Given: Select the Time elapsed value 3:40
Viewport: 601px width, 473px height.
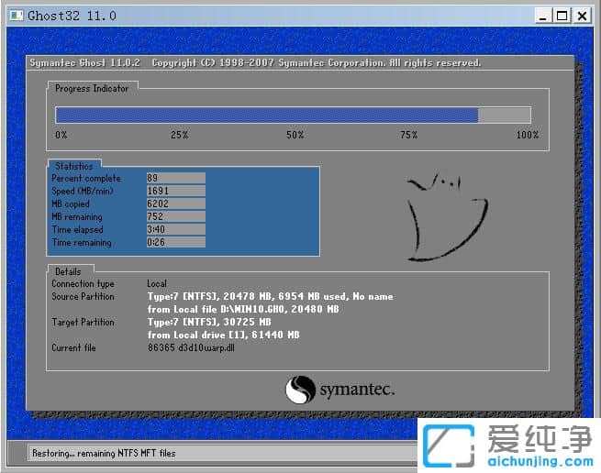Looking at the screenshot, I should click(175, 229).
